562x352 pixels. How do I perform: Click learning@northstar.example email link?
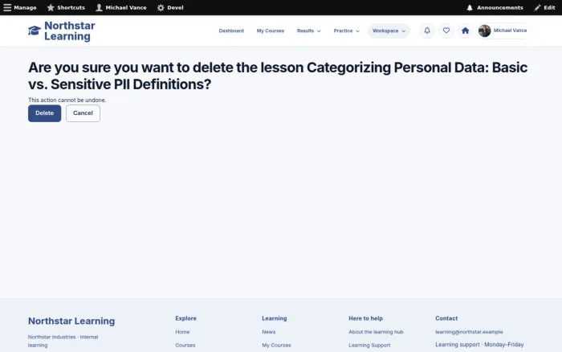coord(469,332)
